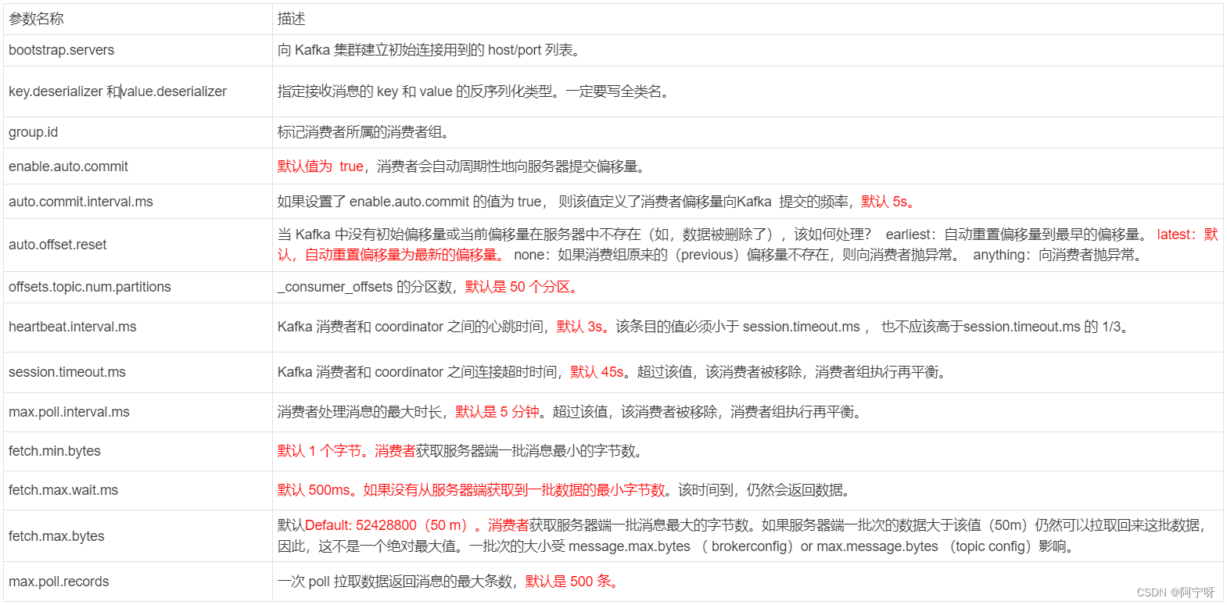Screen dimensions: 1227x605
Task: Click the session.timeout.ms parameter name
Action: click(x=66, y=372)
